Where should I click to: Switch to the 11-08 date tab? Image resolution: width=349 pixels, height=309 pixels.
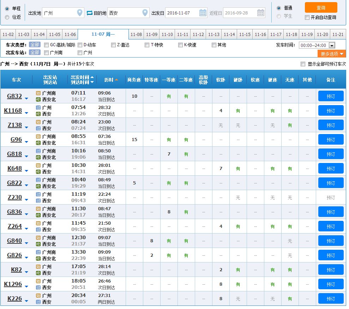(x=137, y=34)
